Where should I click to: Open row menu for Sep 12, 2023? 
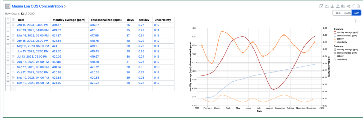point(13,67)
